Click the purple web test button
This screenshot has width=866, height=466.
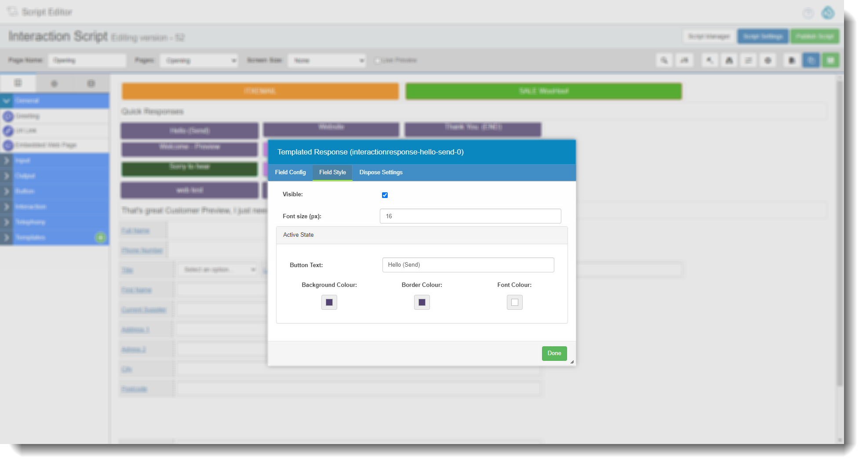(190, 191)
